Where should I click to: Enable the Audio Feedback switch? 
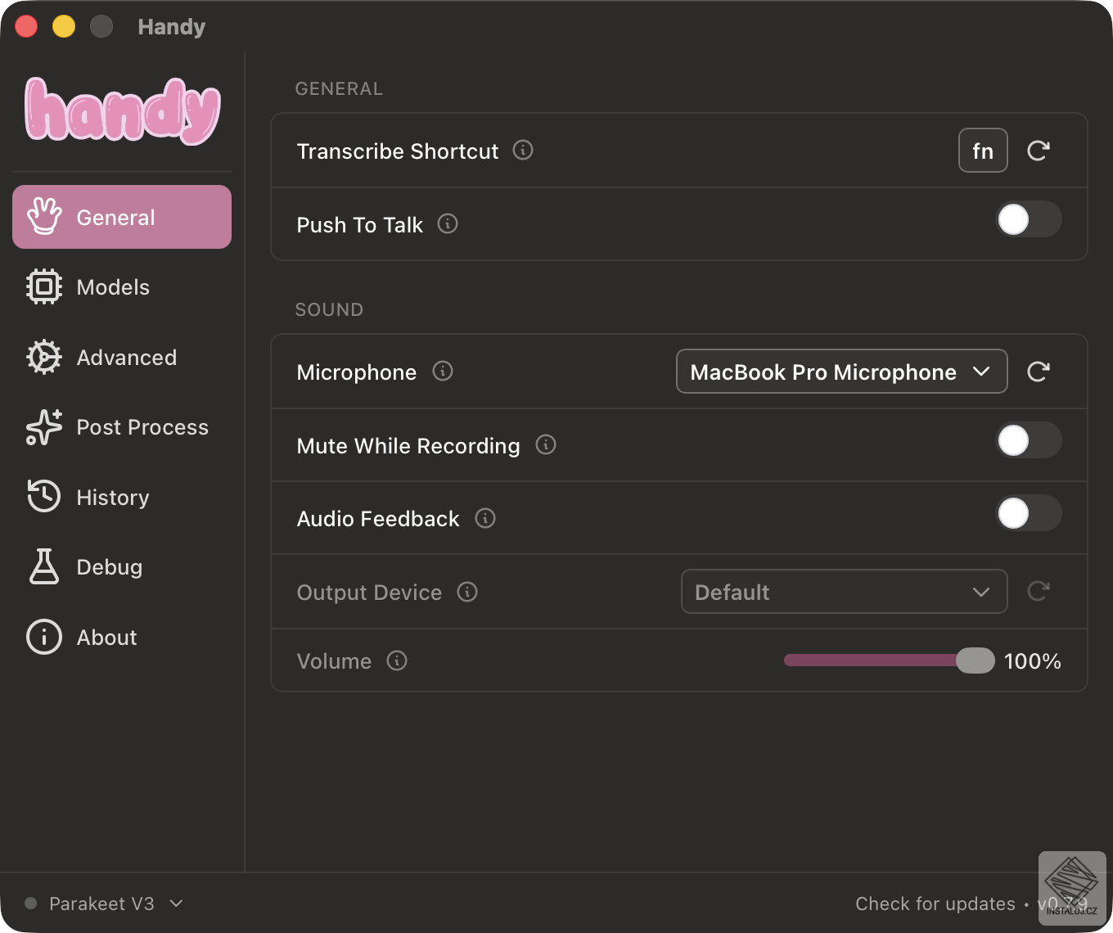pos(1028,514)
